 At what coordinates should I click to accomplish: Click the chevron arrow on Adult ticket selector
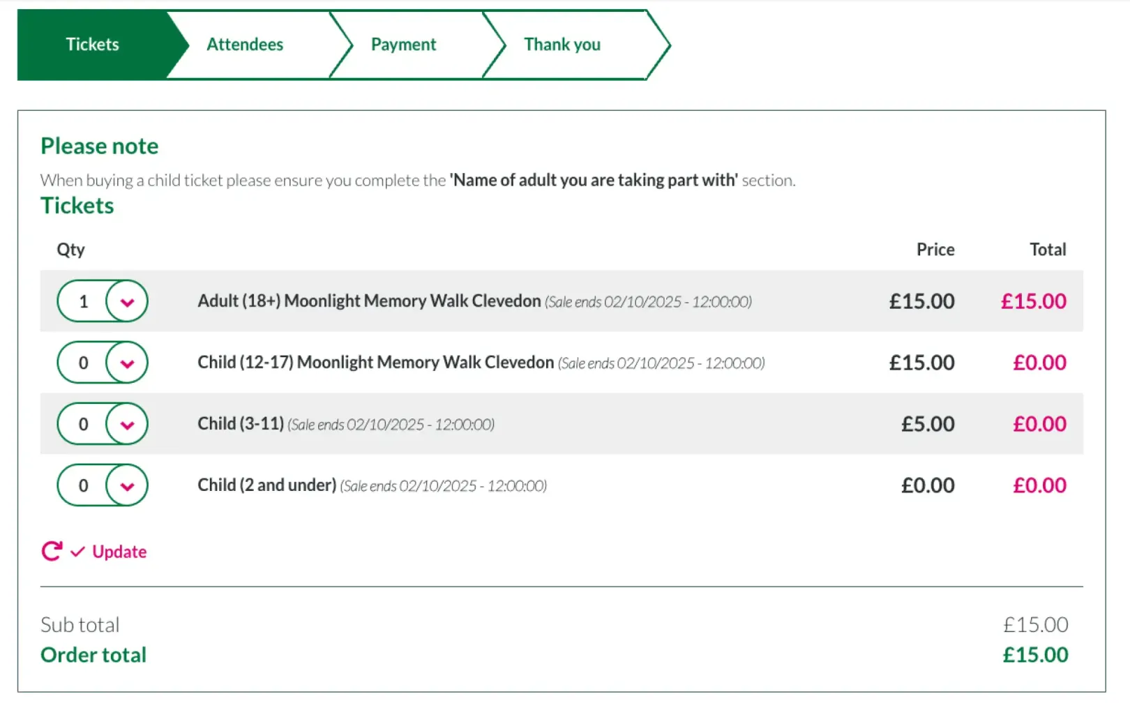click(x=126, y=301)
